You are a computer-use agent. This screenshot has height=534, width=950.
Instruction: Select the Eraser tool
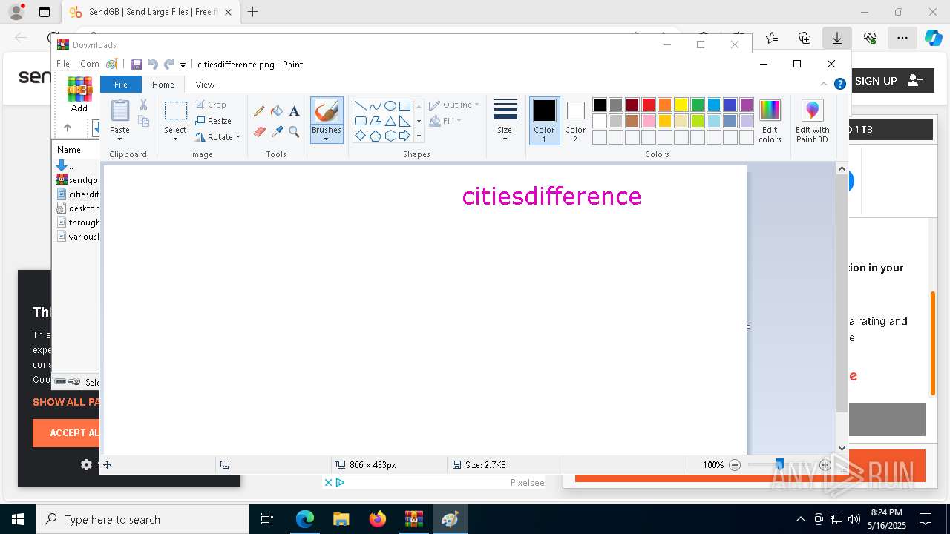coord(259,132)
